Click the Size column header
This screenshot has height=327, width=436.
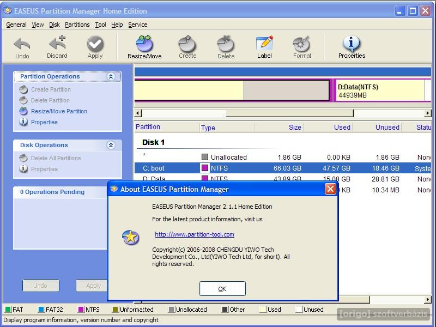pyautogui.click(x=278, y=128)
